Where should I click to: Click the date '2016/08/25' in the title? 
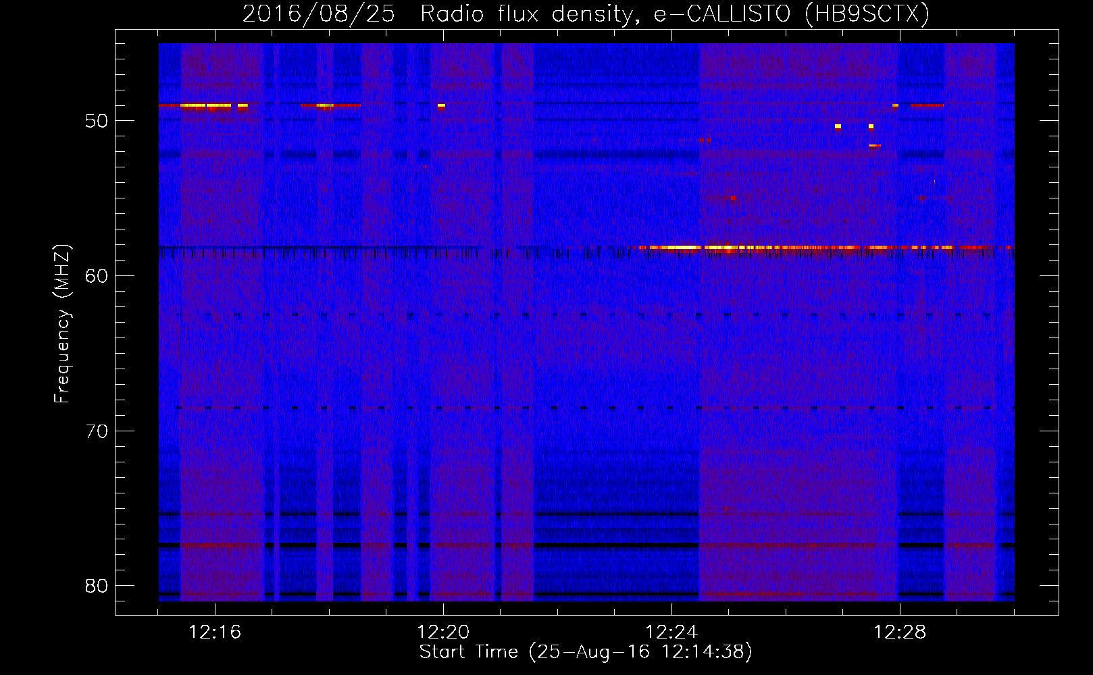coord(319,14)
